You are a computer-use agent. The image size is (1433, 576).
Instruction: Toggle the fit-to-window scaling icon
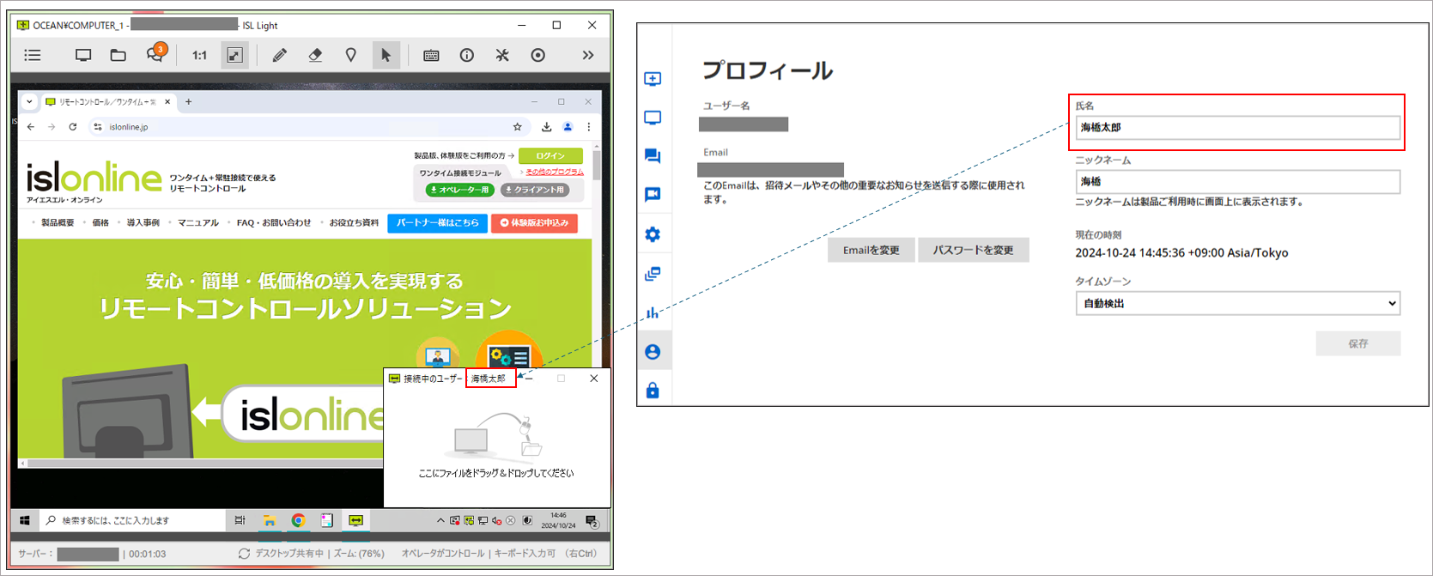[234, 55]
